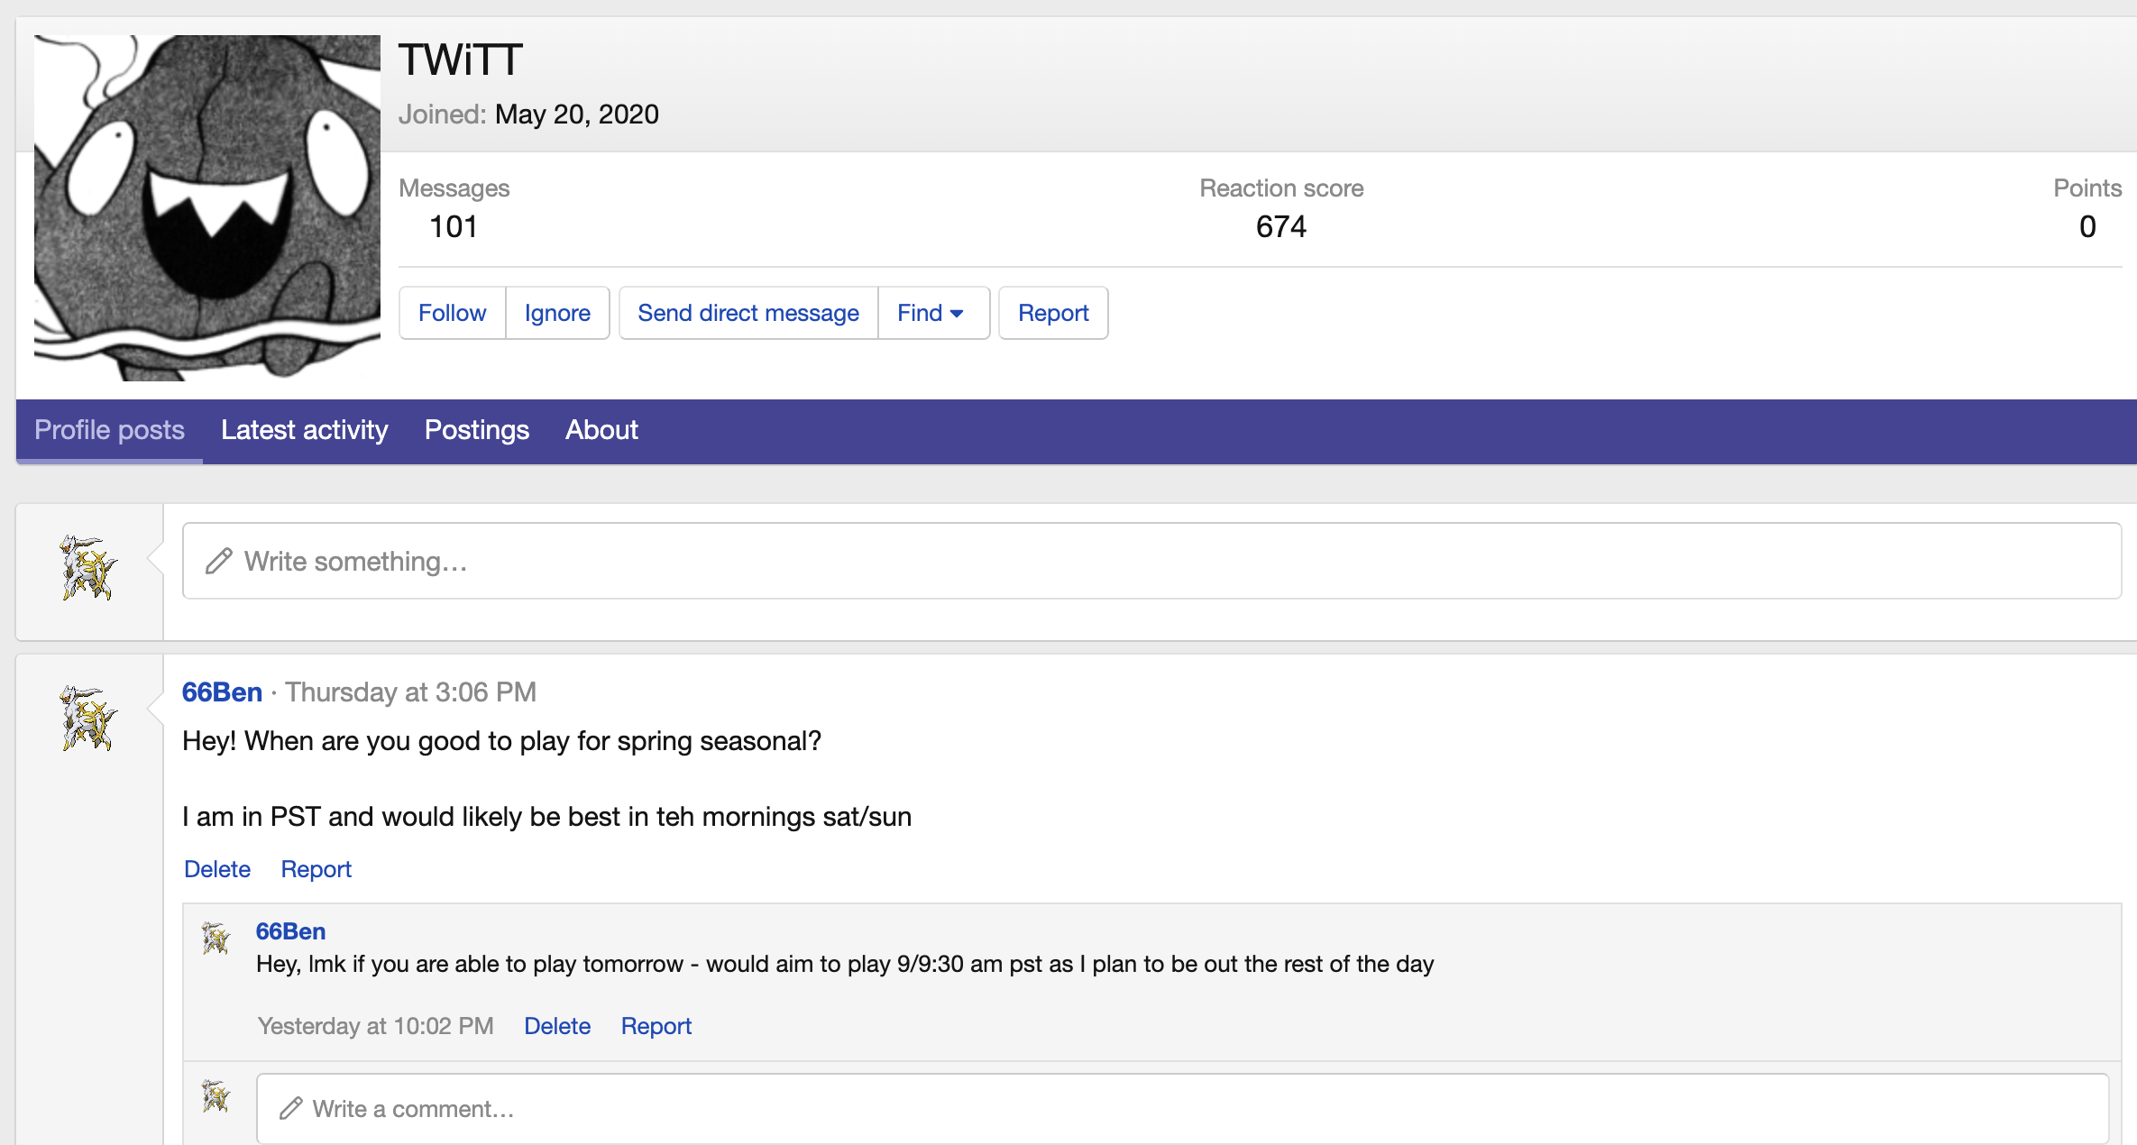Click pencil icon in Write something field
This screenshot has width=2137, height=1145.
click(219, 561)
